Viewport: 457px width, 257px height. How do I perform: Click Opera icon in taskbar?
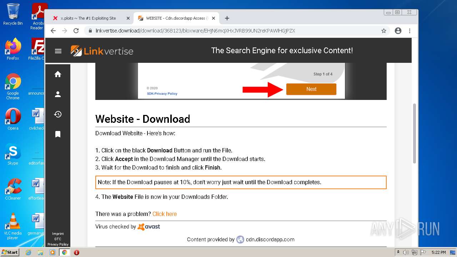tap(76, 252)
